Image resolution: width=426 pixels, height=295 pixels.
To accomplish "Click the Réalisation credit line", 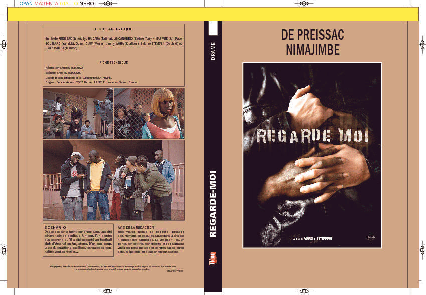I will click(64, 68).
